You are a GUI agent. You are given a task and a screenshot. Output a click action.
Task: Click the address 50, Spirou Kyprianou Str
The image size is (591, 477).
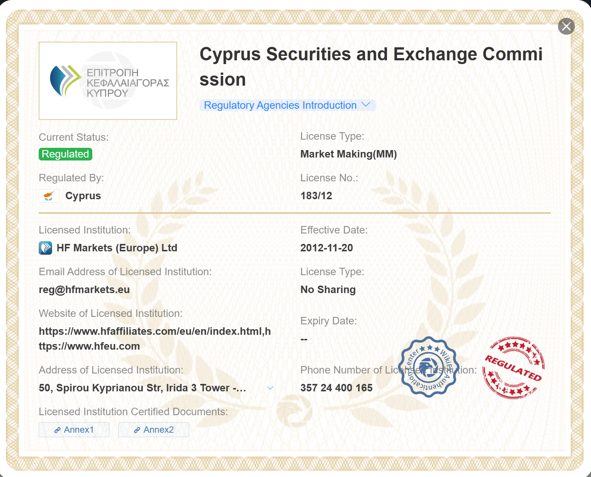pos(143,388)
